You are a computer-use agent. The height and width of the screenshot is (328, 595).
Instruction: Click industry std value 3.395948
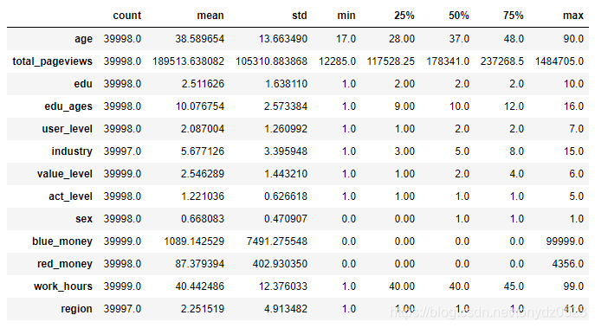[x=286, y=151]
